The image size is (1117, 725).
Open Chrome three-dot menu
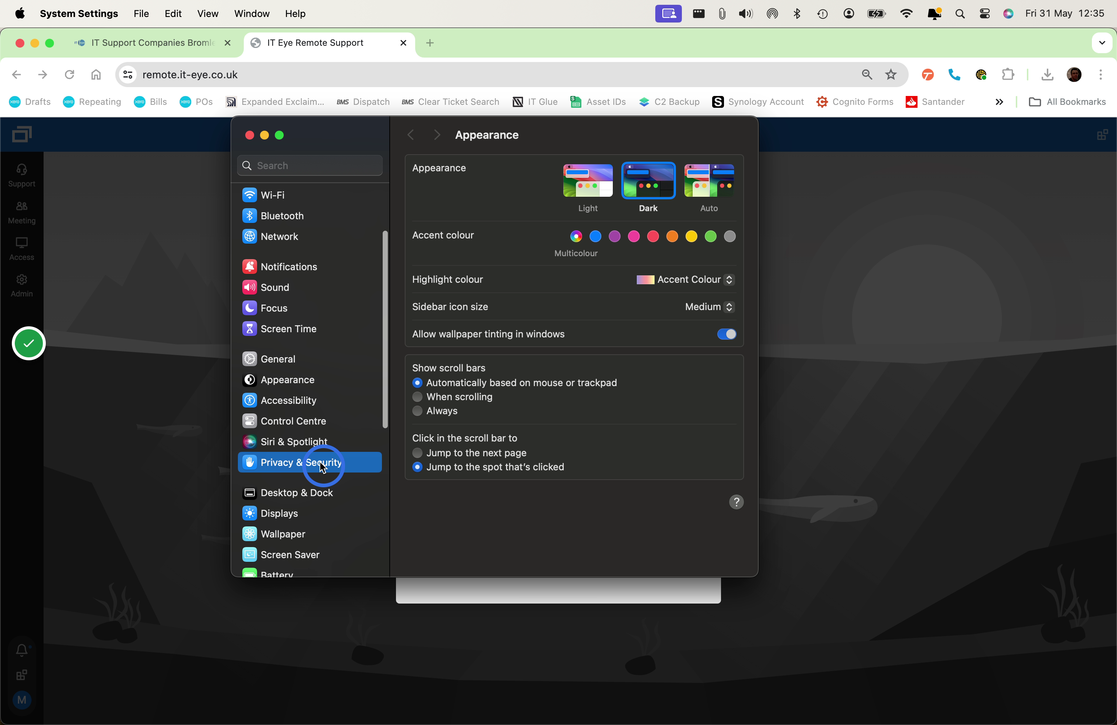click(1101, 74)
